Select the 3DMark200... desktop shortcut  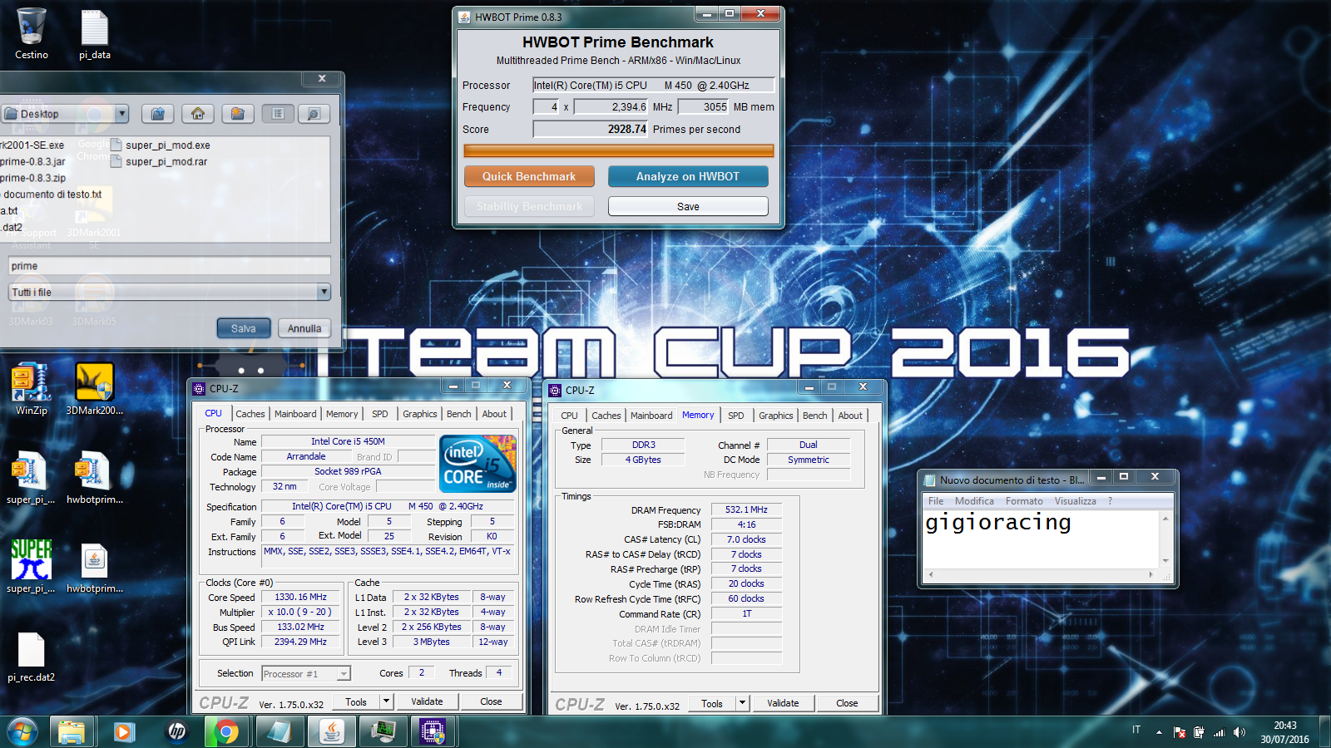coord(95,389)
